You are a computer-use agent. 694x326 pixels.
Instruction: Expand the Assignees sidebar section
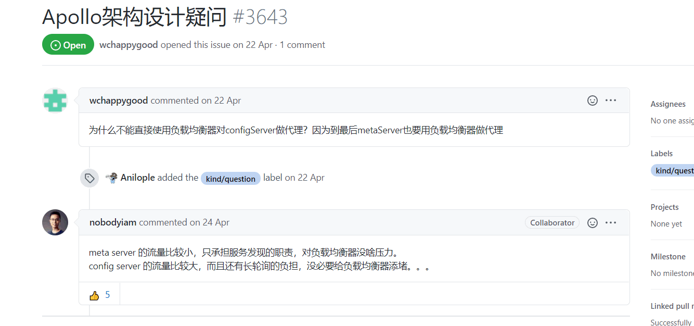668,104
